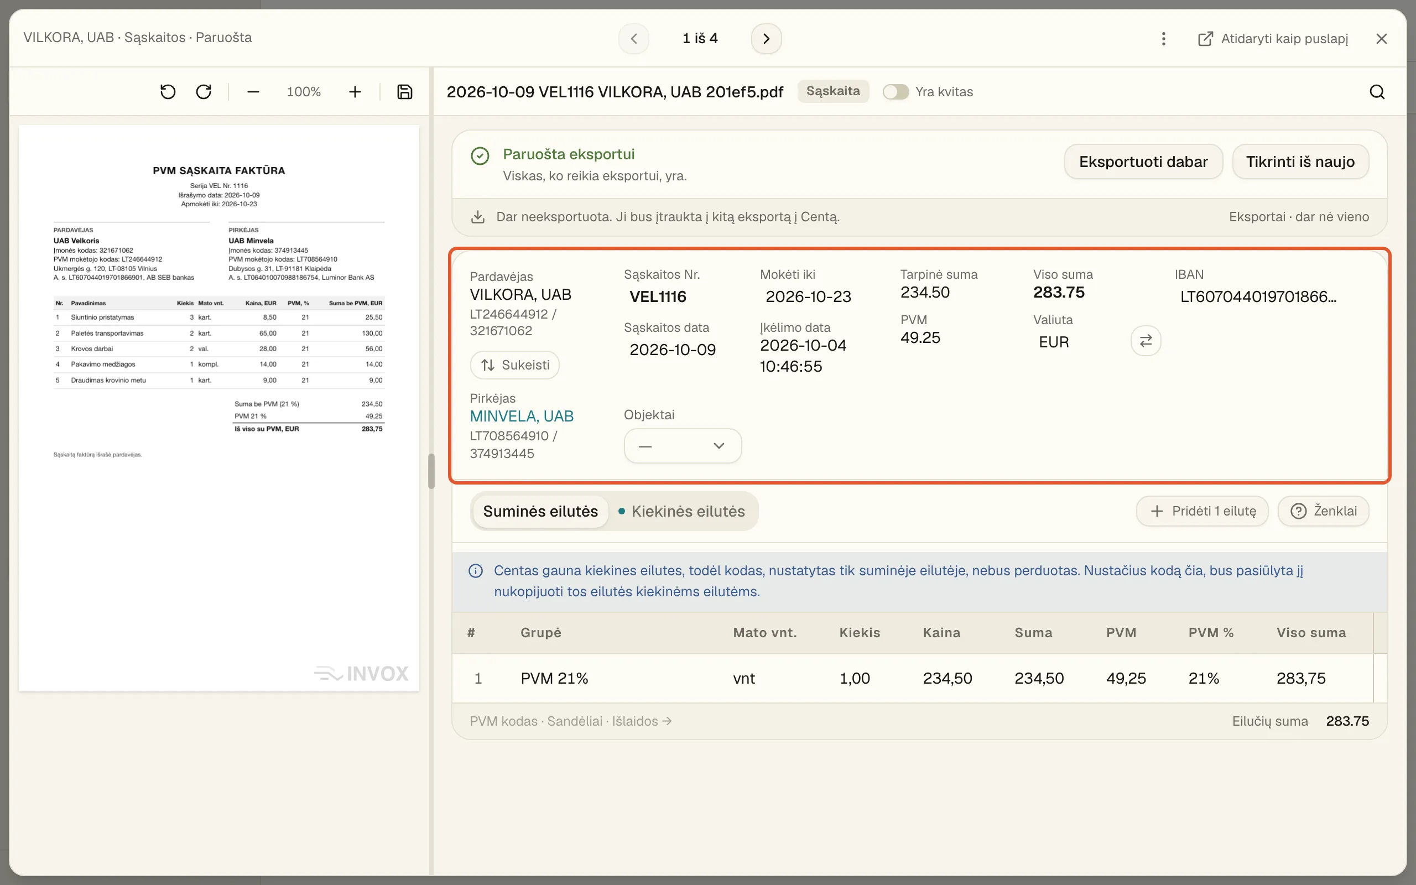The height and width of the screenshot is (885, 1416).
Task: Switch to the Kiekinės eilutės tab
Action: tap(682, 511)
